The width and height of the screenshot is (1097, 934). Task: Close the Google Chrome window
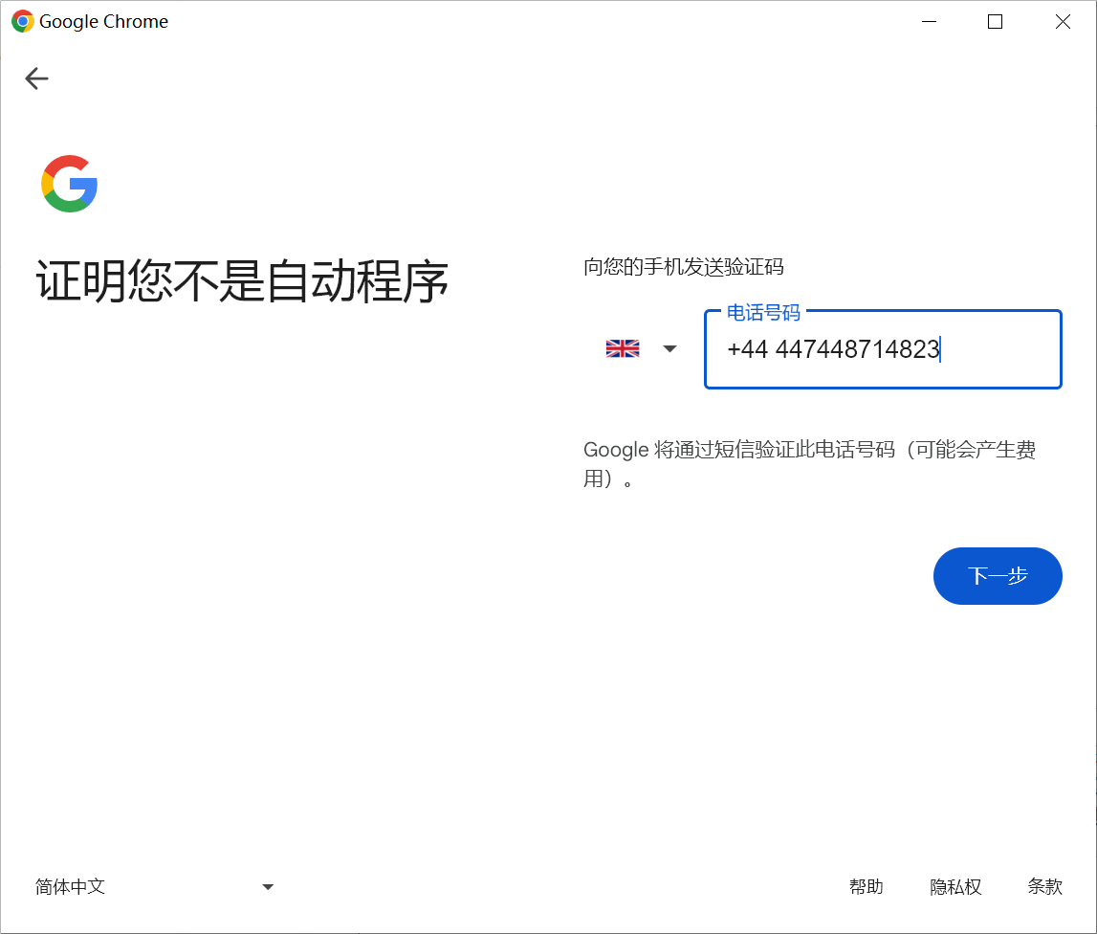[1063, 22]
